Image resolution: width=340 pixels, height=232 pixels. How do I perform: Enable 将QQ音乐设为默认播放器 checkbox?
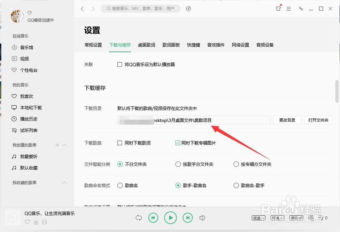(120, 64)
